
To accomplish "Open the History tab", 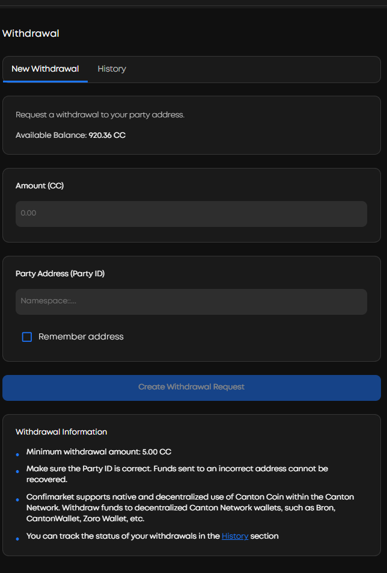I will 112,69.
